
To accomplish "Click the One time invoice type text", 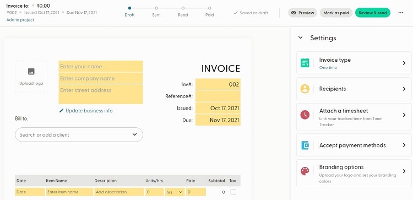I will pyautogui.click(x=328, y=67).
